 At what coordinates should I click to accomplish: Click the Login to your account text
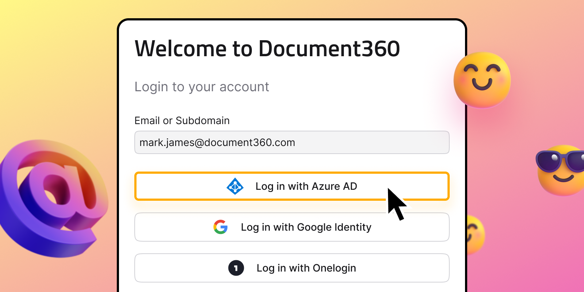tap(201, 87)
